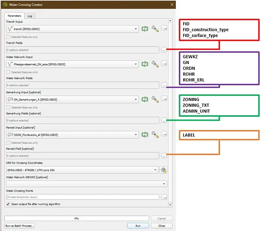The height and width of the screenshot is (231, 261).
Task: Click Water Crossing Points output field
Action: [x=83, y=197]
